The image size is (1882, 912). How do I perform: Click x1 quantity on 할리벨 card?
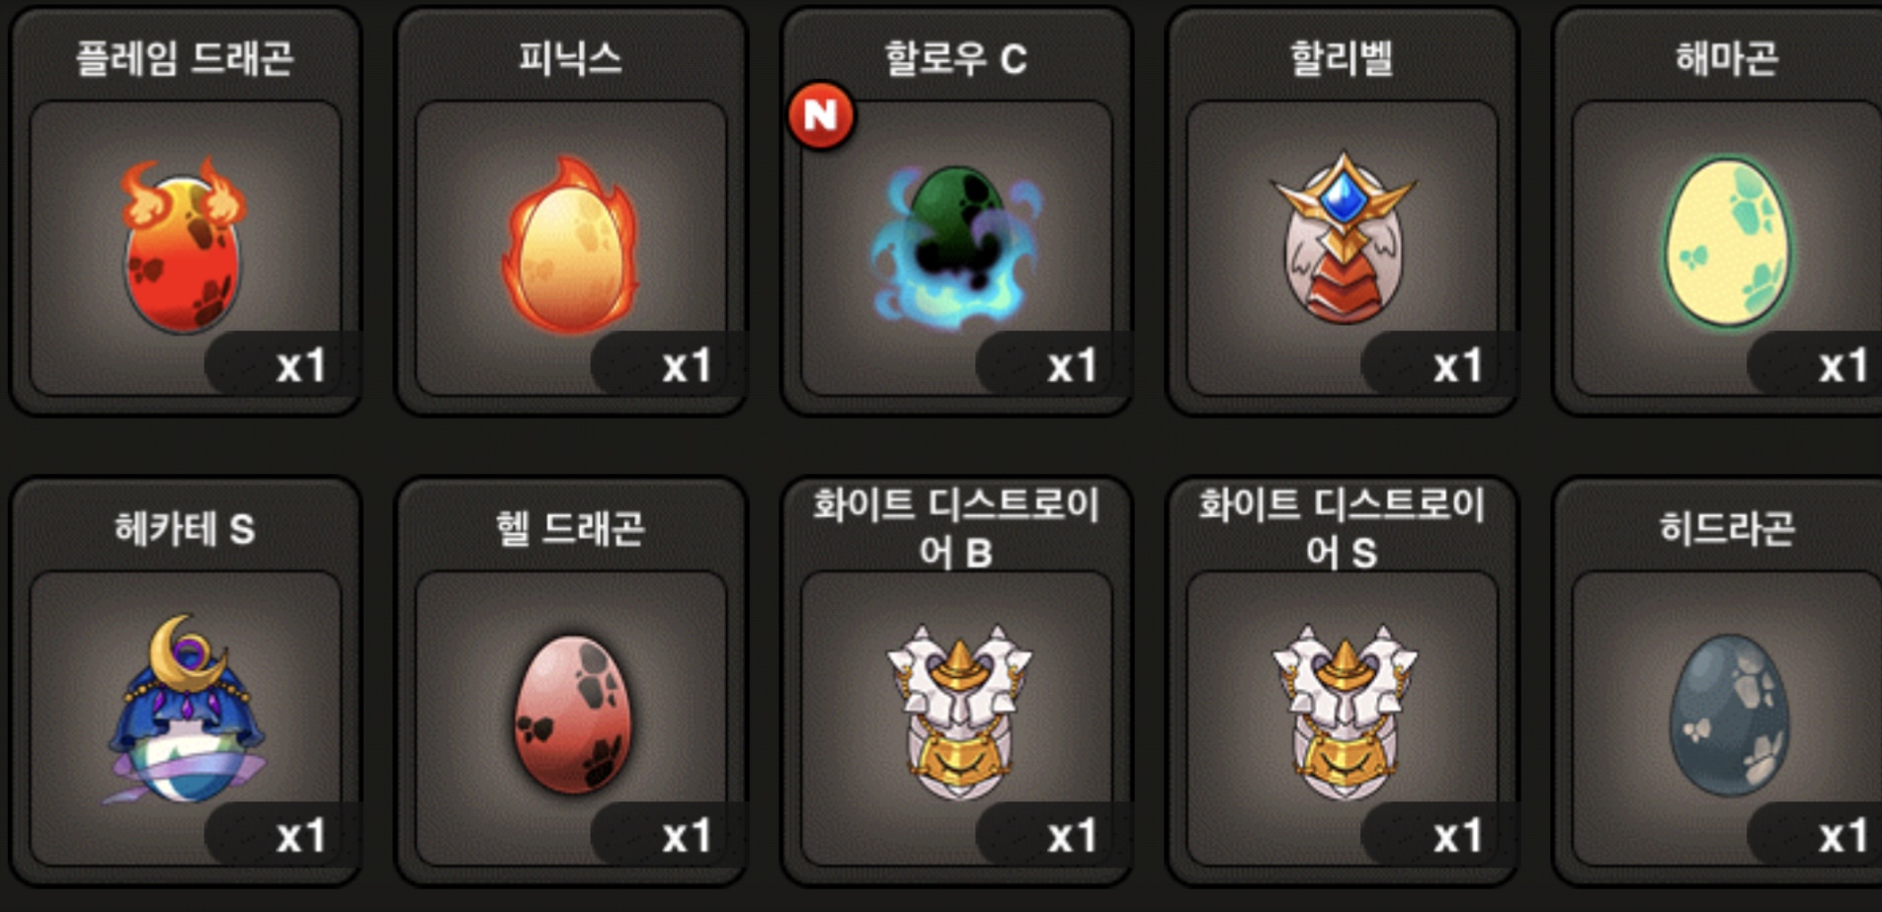pos(1458,366)
